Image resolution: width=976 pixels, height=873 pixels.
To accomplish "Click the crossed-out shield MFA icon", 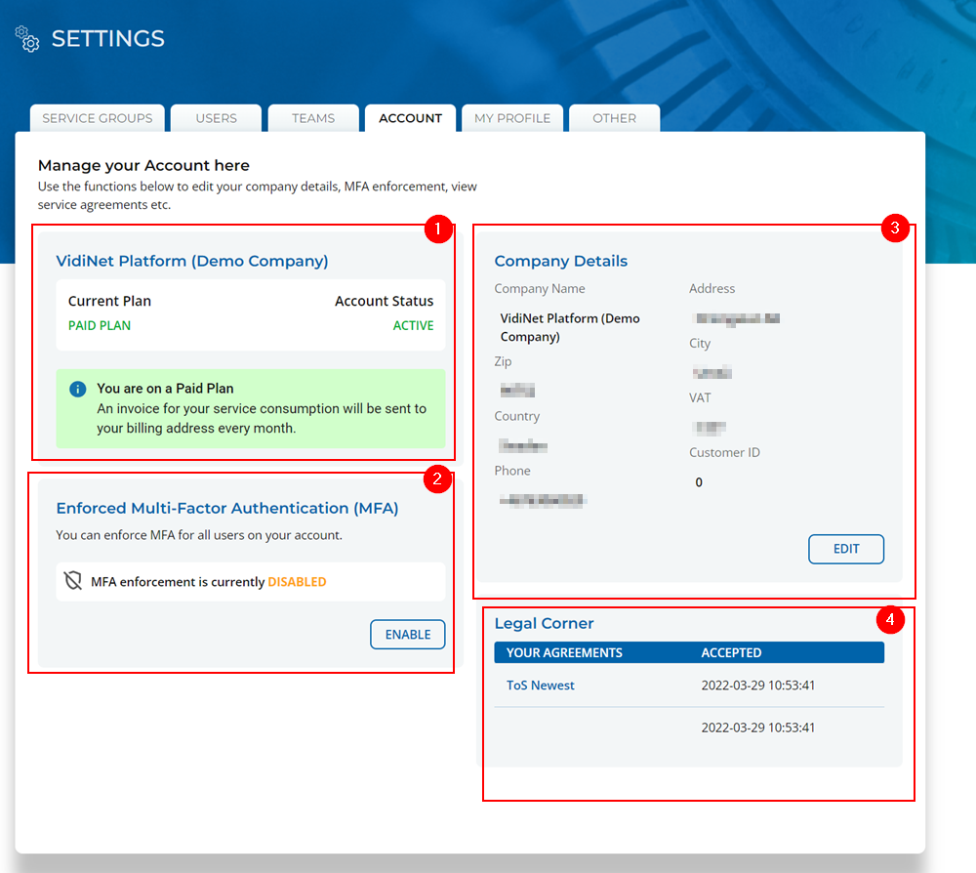I will pos(73,582).
